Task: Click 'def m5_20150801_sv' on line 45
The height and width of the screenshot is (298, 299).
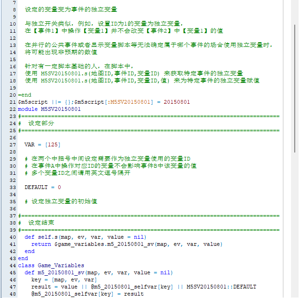Action: click(x=54, y=272)
